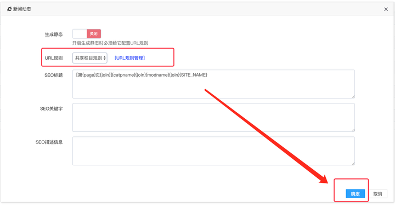This screenshot has height=208, width=395.
Task: Click the resize handle of SEO描述信息 textarea
Action: pos(353,164)
